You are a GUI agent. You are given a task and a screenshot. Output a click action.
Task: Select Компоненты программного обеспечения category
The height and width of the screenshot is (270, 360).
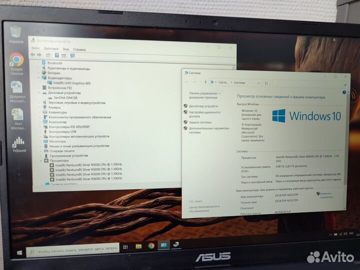[x=80, y=117]
